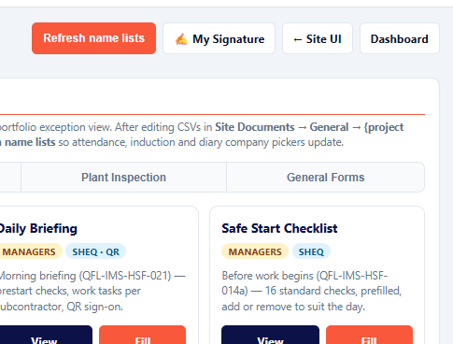
Task: Click the Daily Briefing description text
Action: point(92,291)
